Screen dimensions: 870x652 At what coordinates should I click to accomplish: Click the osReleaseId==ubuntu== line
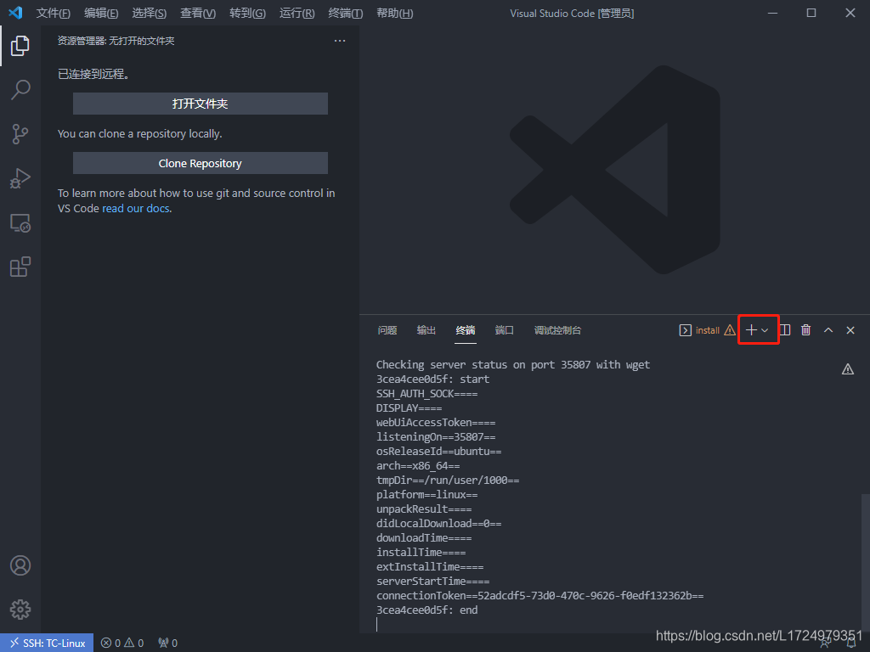pyautogui.click(x=439, y=452)
